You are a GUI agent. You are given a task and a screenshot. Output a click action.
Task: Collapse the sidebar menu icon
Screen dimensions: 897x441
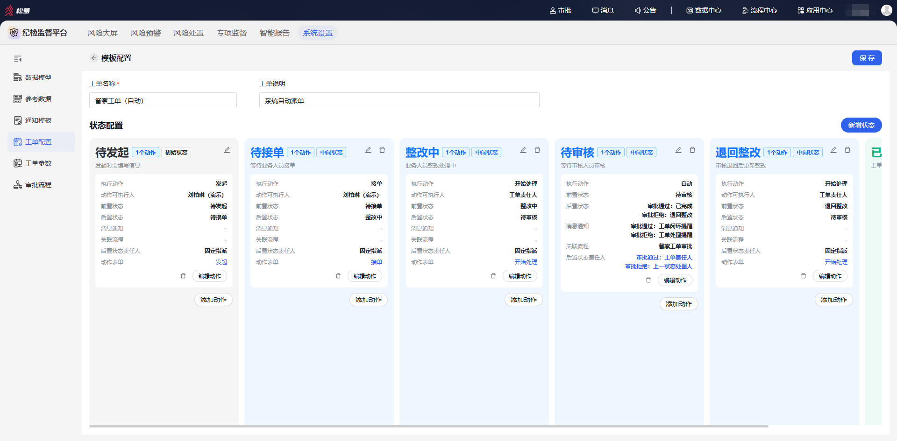[x=18, y=59]
